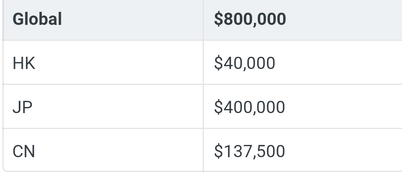Click the dollar sign in $800,000
The image size is (402, 178).
[x=219, y=19]
